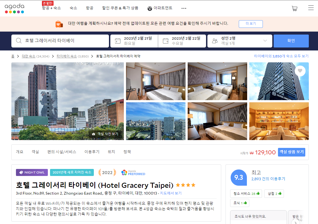The height and width of the screenshot is (224, 318).
Task: Click the 더 보기 button
Action: coord(251,24)
